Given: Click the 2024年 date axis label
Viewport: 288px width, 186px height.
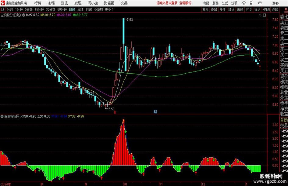Looking at the screenshot, I should pos(6,184).
